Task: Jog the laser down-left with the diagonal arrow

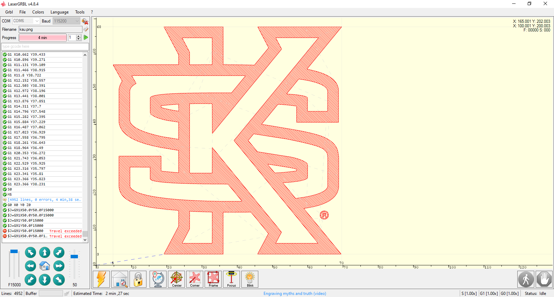Action: [x=30, y=279]
